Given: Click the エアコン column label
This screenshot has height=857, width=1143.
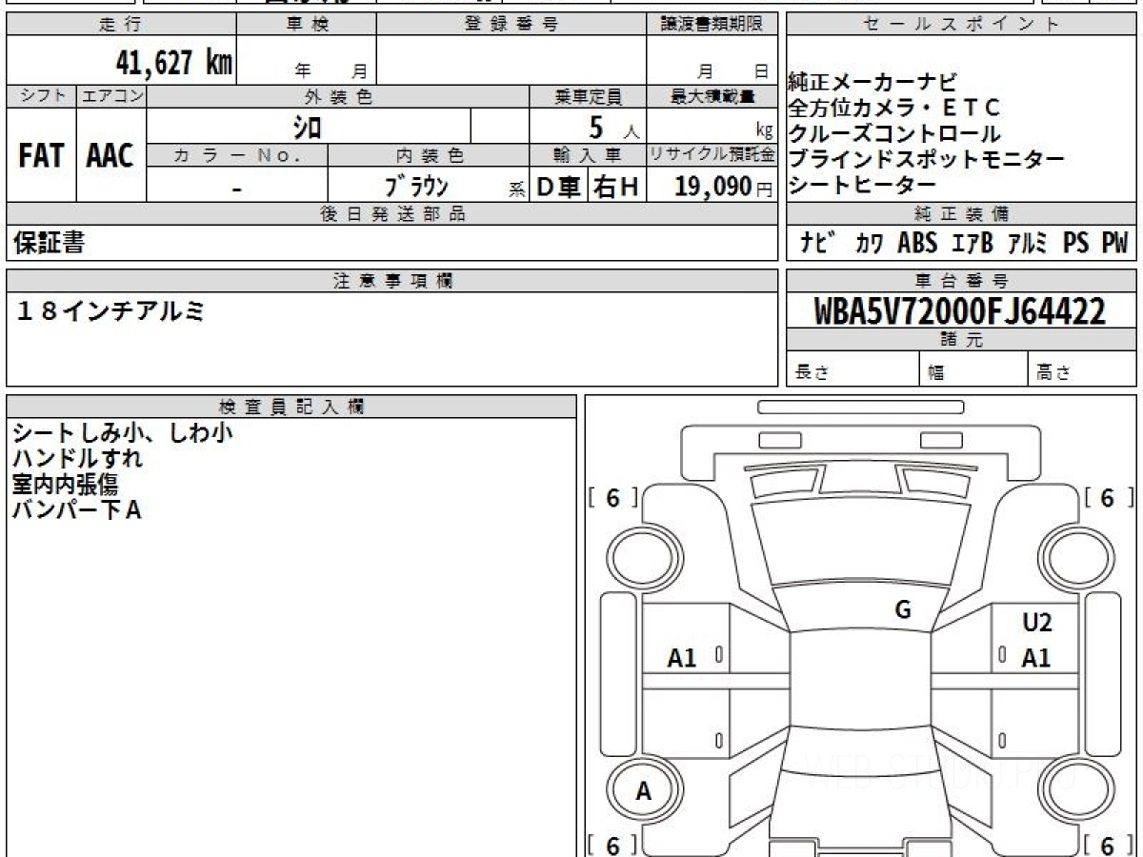Looking at the screenshot, I should [111, 96].
